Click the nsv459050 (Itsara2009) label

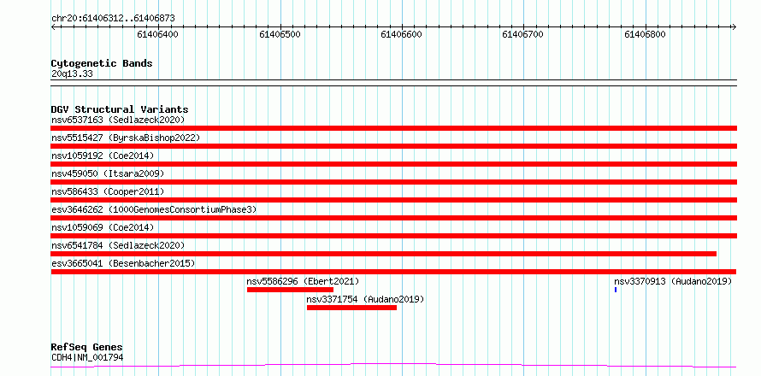pos(108,173)
